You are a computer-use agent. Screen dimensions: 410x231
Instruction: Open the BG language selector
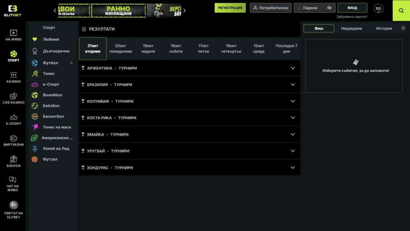coord(378,8)
